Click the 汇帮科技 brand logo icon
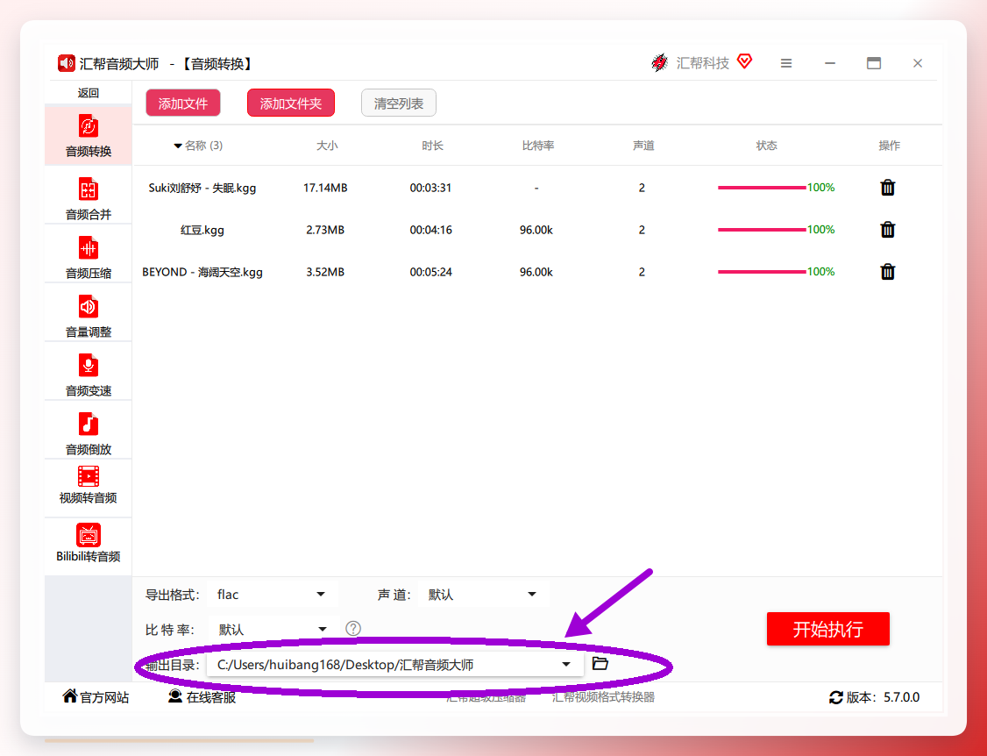Image resolution: width=987 pixels, height=756 pixels. point(659,62)
